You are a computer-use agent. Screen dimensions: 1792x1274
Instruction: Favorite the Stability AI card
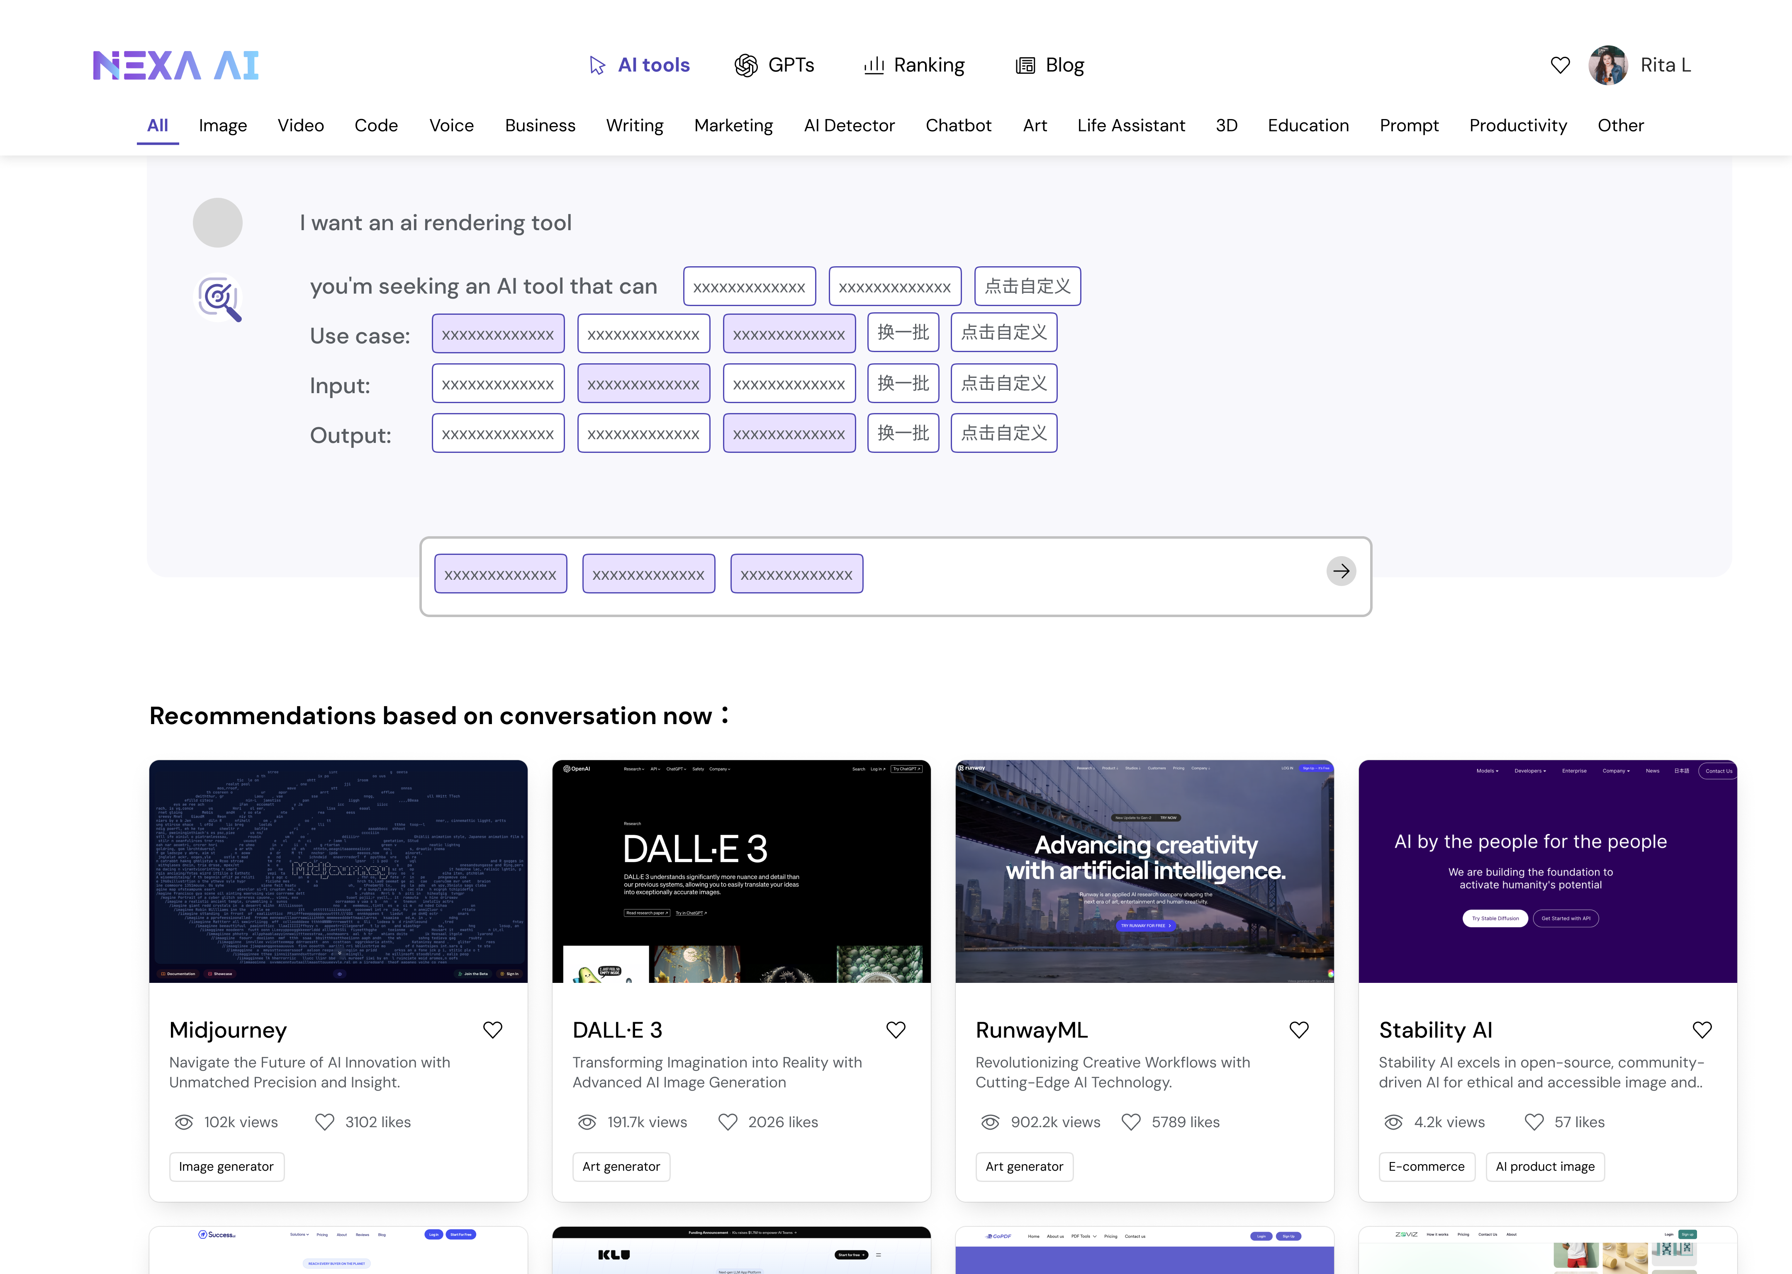pyautogui.click(x=1702, y=1029)
